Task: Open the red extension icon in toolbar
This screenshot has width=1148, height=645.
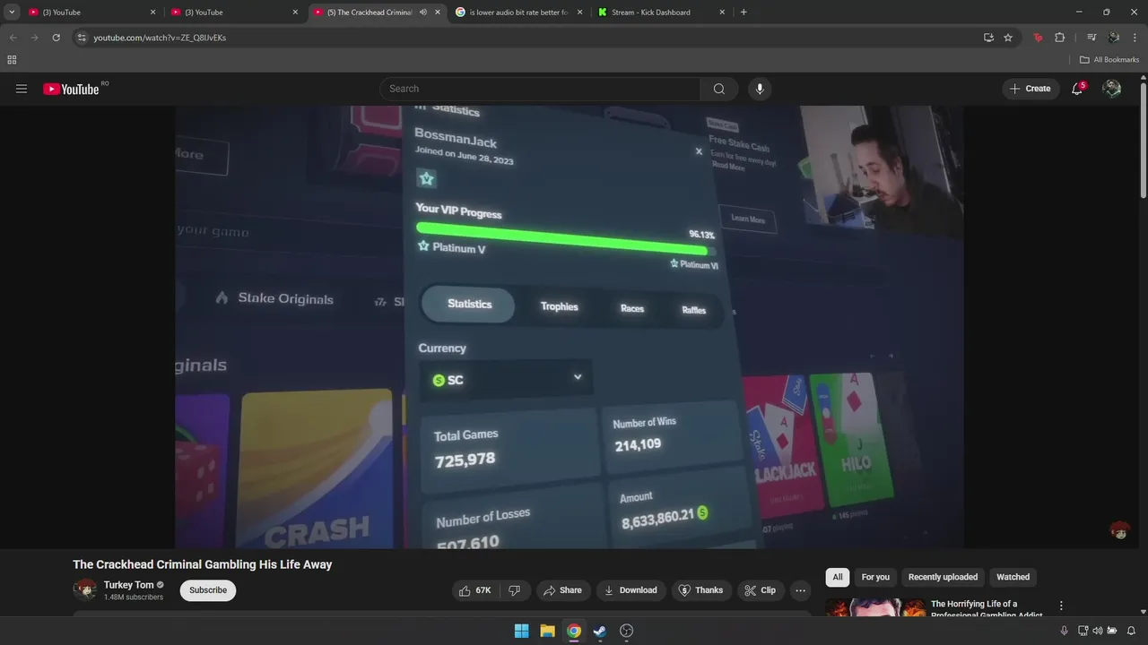Action: [1038, 38]
